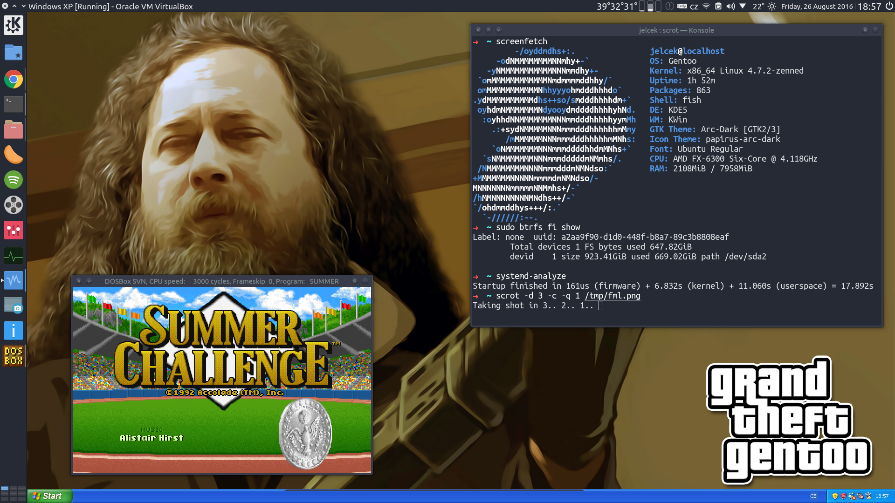
Task: Open the pink mixer sliders application
Action: point(13,230)
